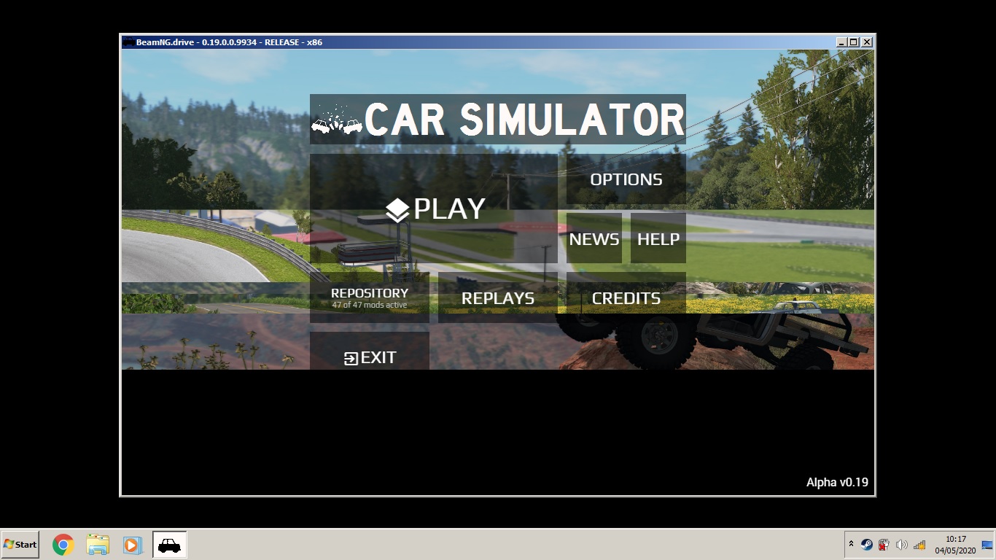
Task: Click the Show Desktop monitor icon
Action: point(987,544)
